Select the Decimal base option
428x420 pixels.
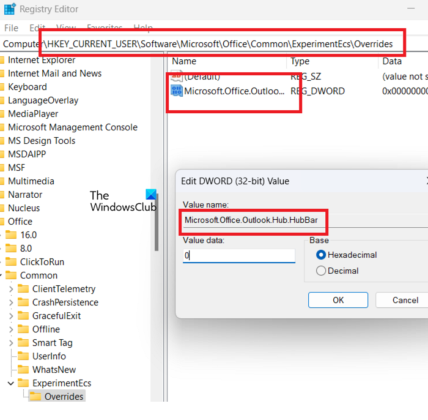(x=321, y=271)
